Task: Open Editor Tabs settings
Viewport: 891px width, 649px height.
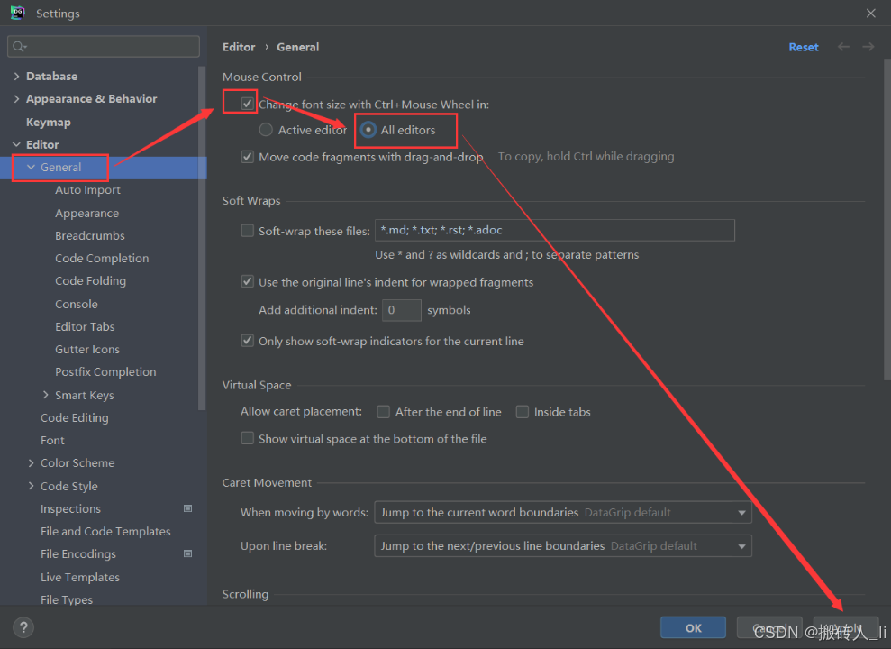Action: 85,327
